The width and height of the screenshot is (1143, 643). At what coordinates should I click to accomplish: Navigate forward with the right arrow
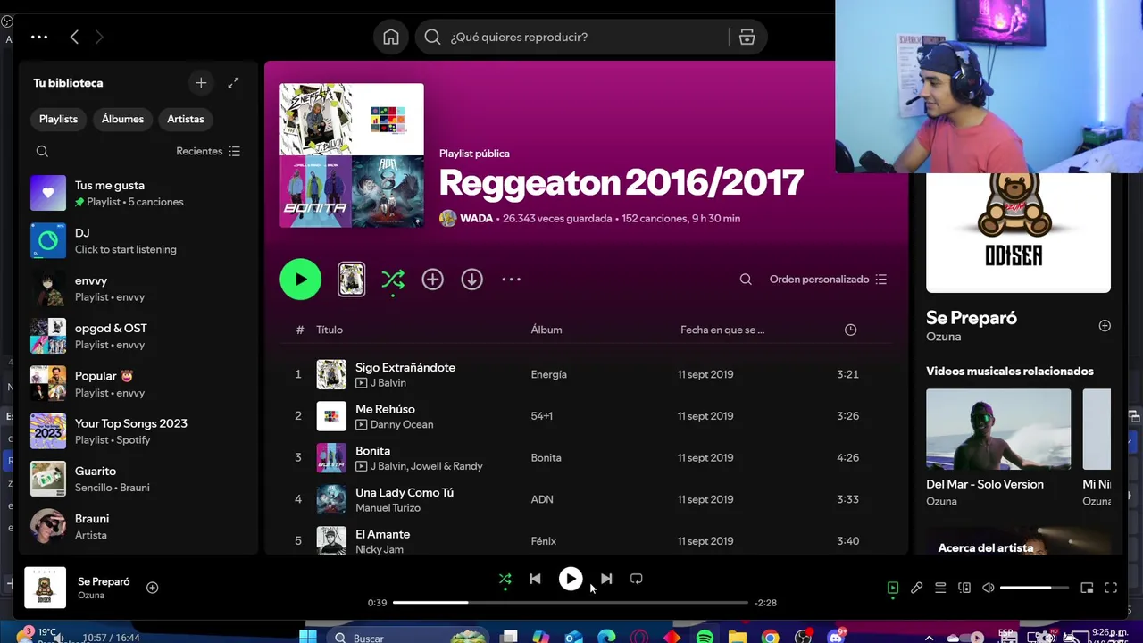[x=99, y=37]
